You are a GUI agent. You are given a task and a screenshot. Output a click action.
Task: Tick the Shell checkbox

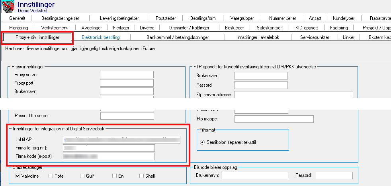142,176
